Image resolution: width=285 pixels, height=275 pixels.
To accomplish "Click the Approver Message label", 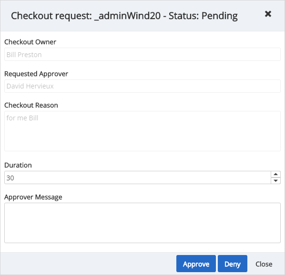I will (x=33, y=197).
